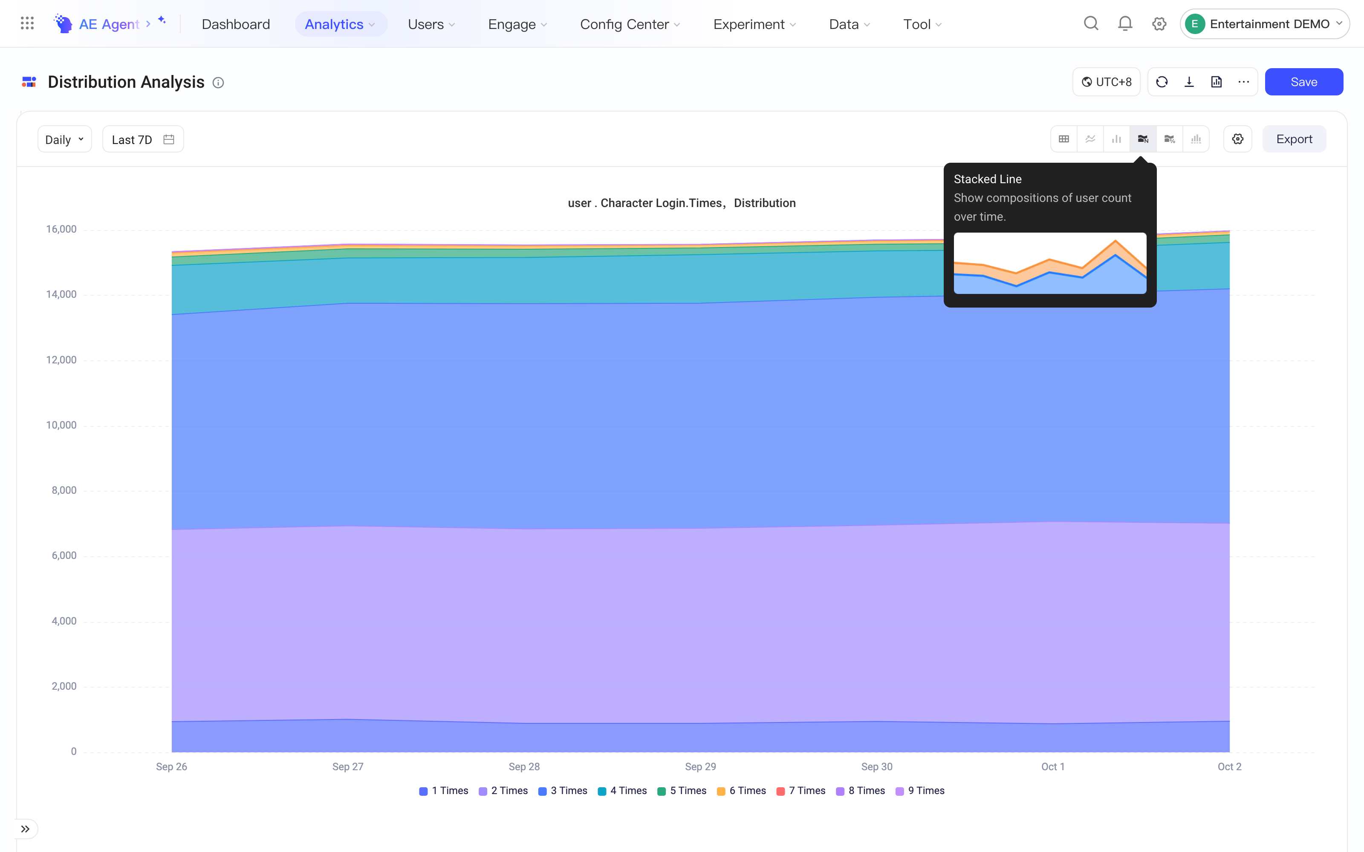Image resolution: width=1364 pixels, height=852 pixels.
Task: Open the Config Center menu
Action: [630, 24]
